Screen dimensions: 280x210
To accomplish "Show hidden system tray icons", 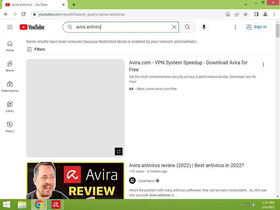I will [x=241, y=205].
